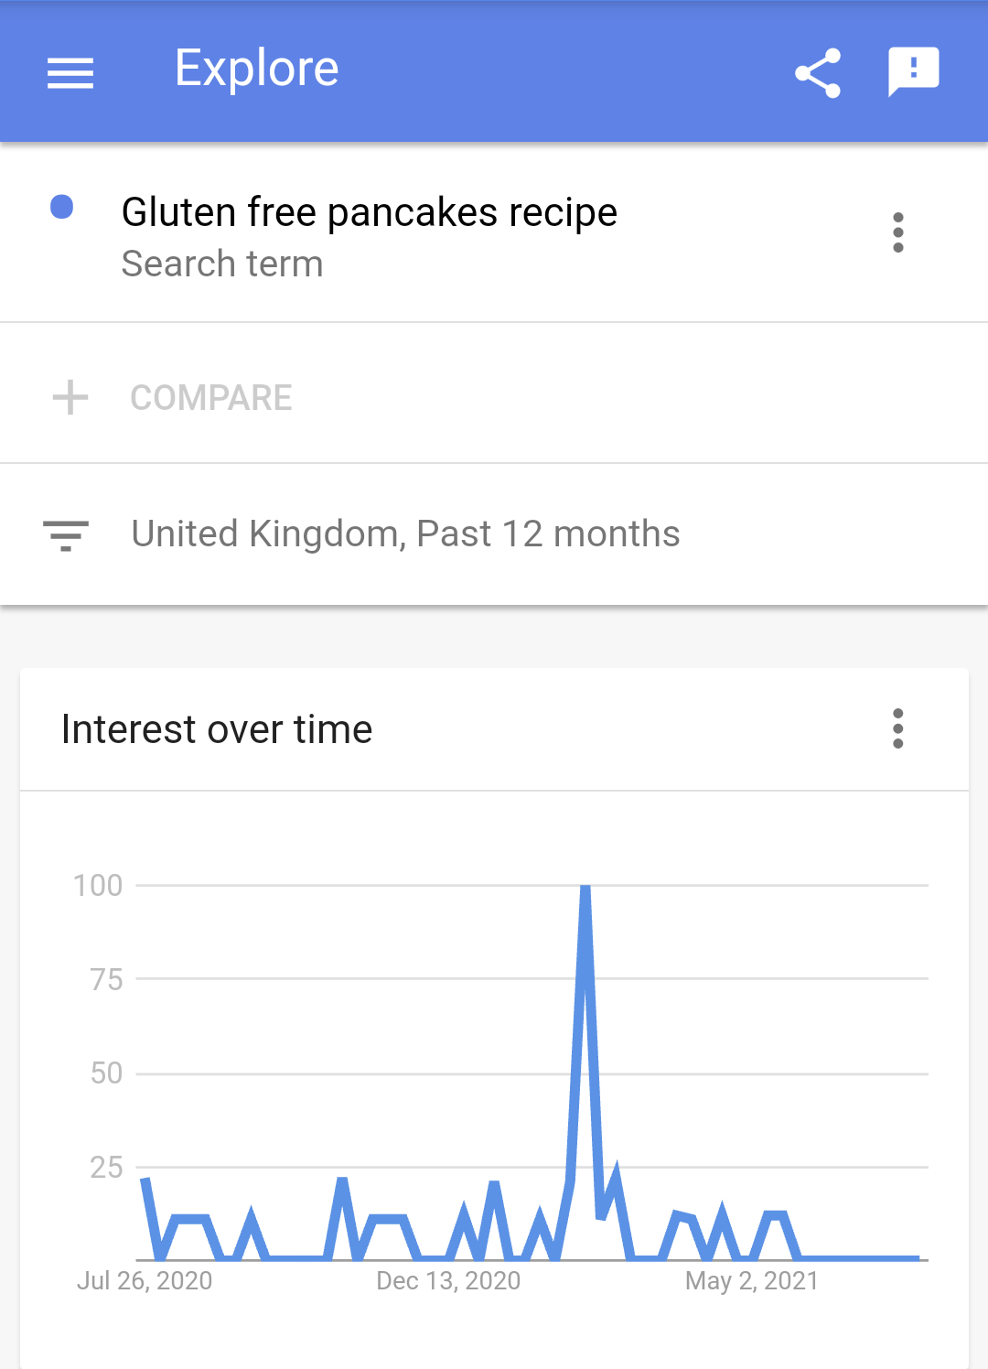988x1369 pixels.
Task: Click the Explore page title
Action: coord(257,70)
